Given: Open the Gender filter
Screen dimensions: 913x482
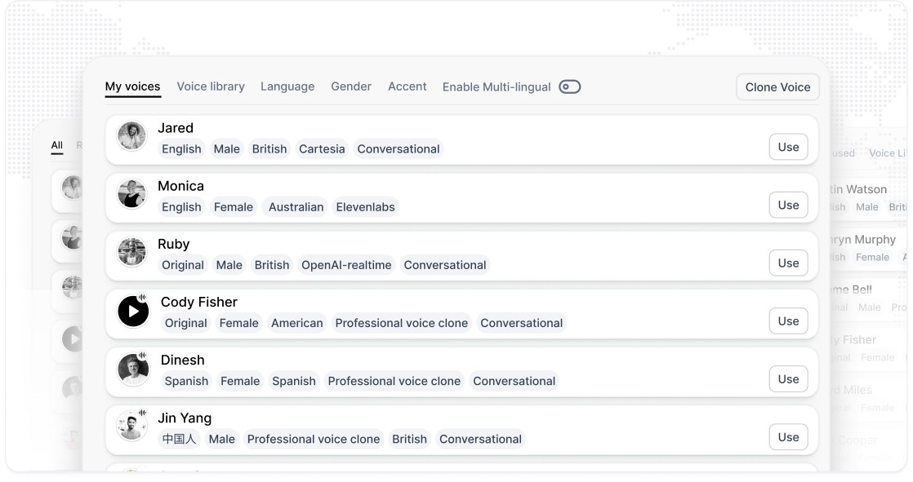Looking at the screenshot, I should pos(351,86).
